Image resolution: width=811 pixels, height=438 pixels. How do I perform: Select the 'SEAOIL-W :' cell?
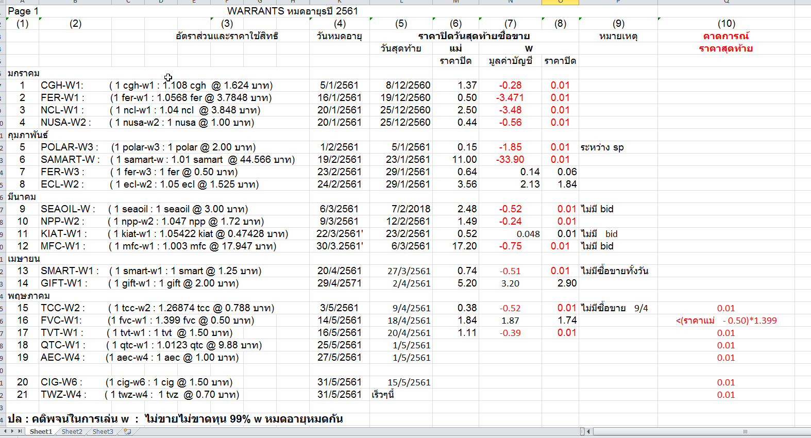68,209
